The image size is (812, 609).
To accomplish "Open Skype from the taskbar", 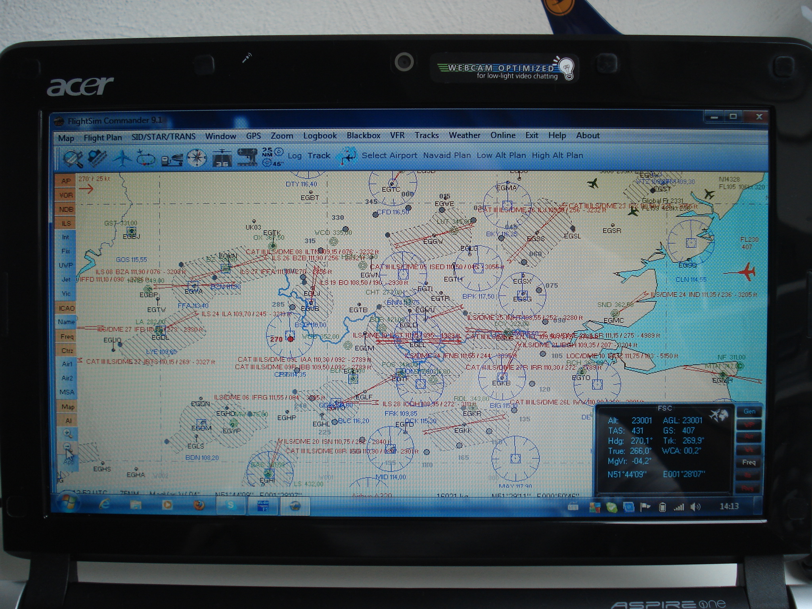I will [x=231, y=506].
